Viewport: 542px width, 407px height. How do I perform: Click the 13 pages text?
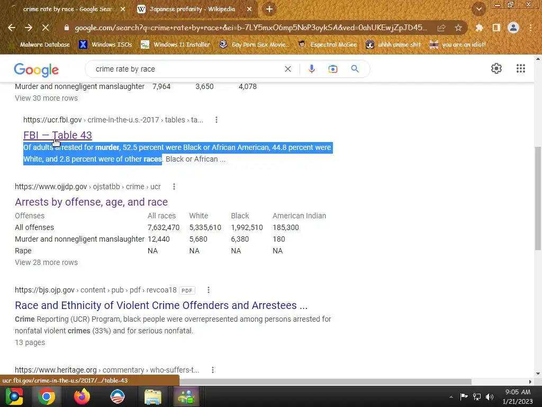(x=30, y=342)
